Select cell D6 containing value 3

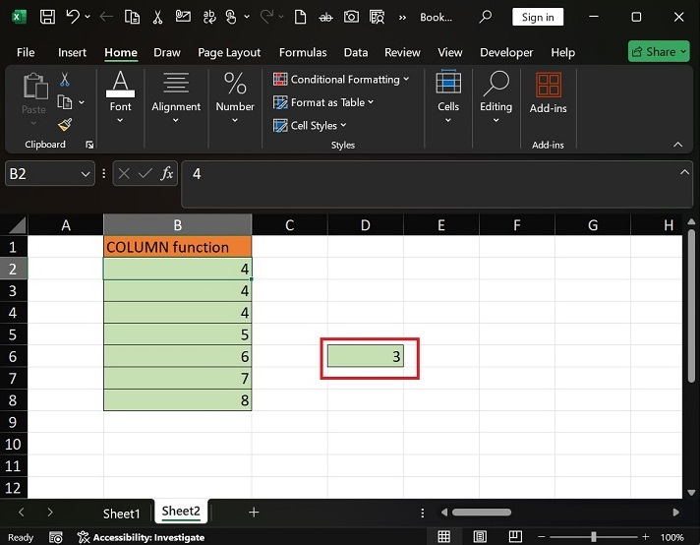(366, 357)
